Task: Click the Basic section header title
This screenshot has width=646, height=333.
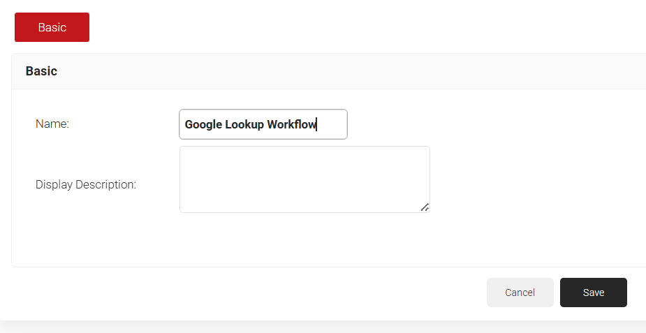Action: point(41,71)
